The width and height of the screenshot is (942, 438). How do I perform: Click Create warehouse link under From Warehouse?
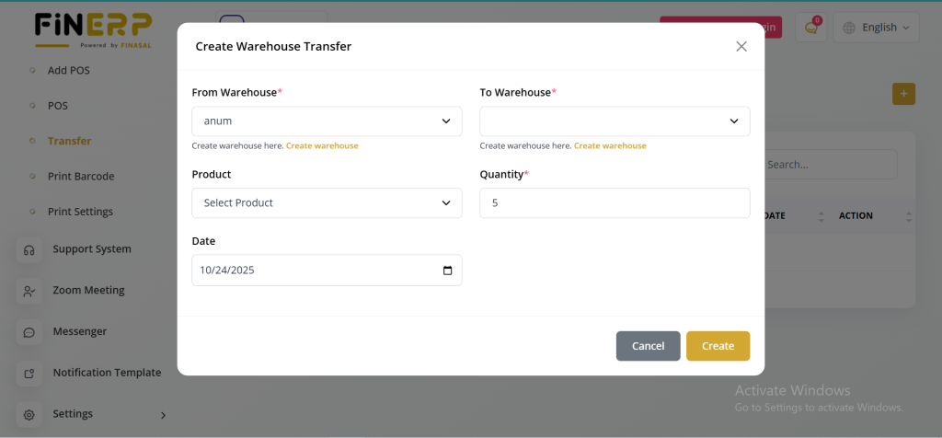click(322, 145)
